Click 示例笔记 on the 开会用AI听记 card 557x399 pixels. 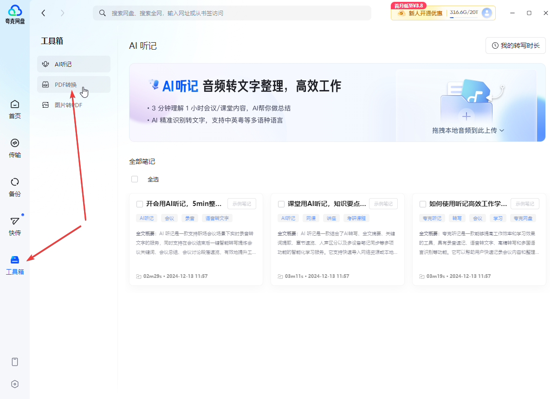coord(242,204)
